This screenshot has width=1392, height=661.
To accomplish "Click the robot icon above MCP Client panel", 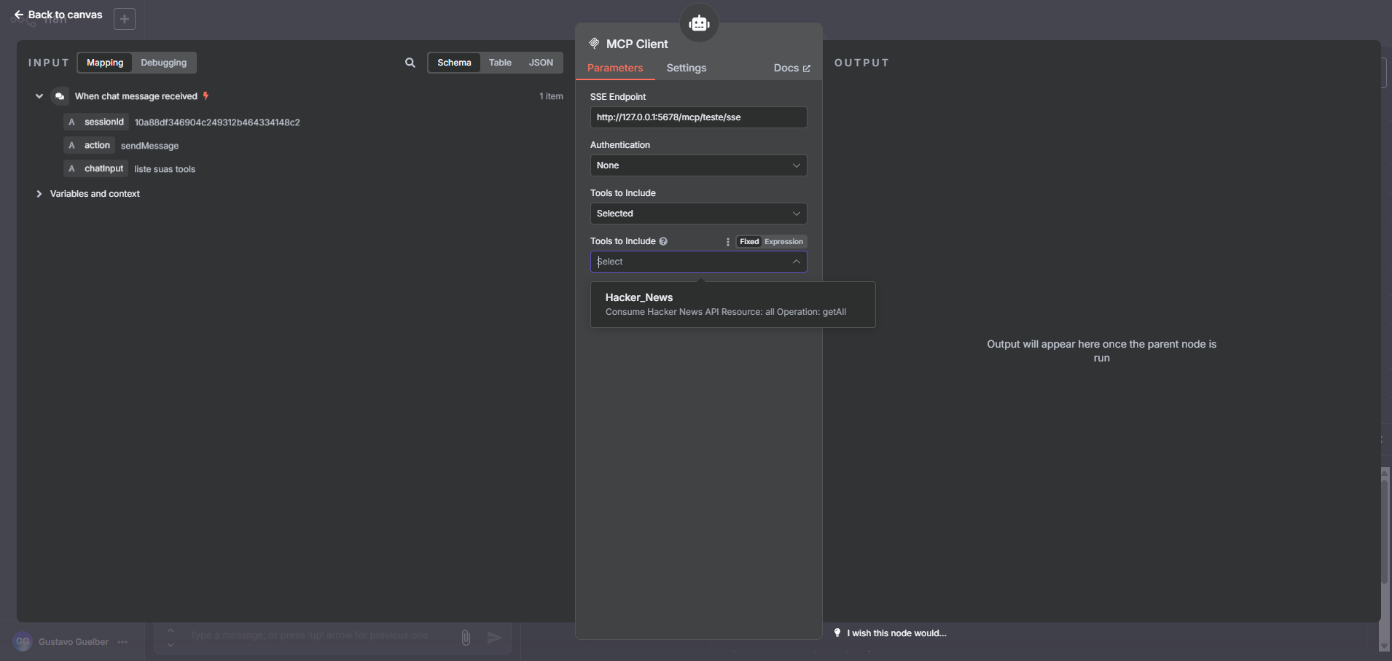I will coord(699,23).
